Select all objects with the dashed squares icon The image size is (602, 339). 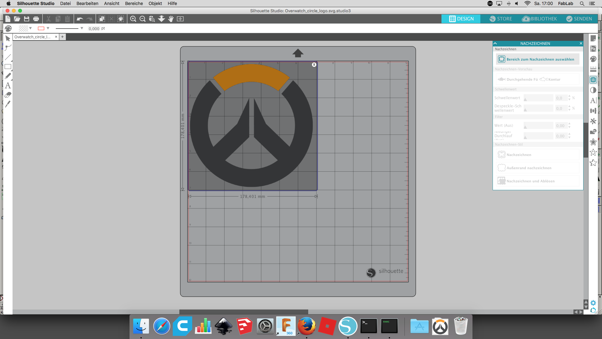tap(102, 19)
